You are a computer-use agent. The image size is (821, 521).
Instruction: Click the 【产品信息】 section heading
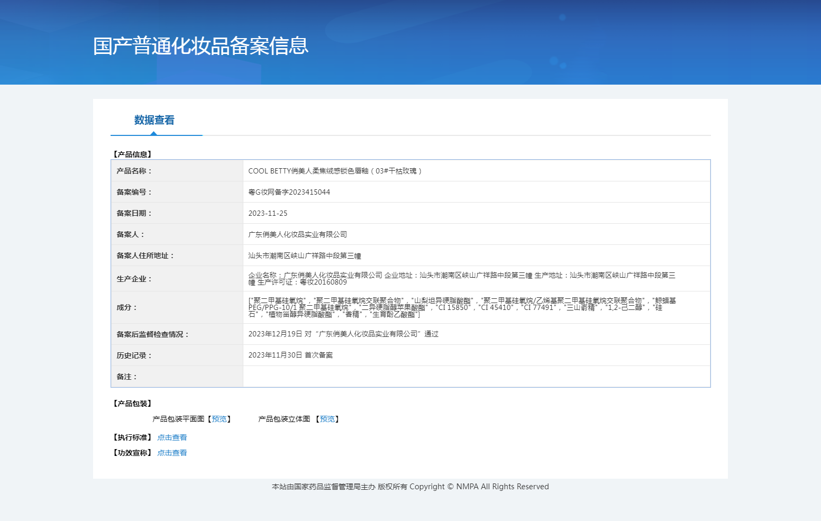click(132, 154)
